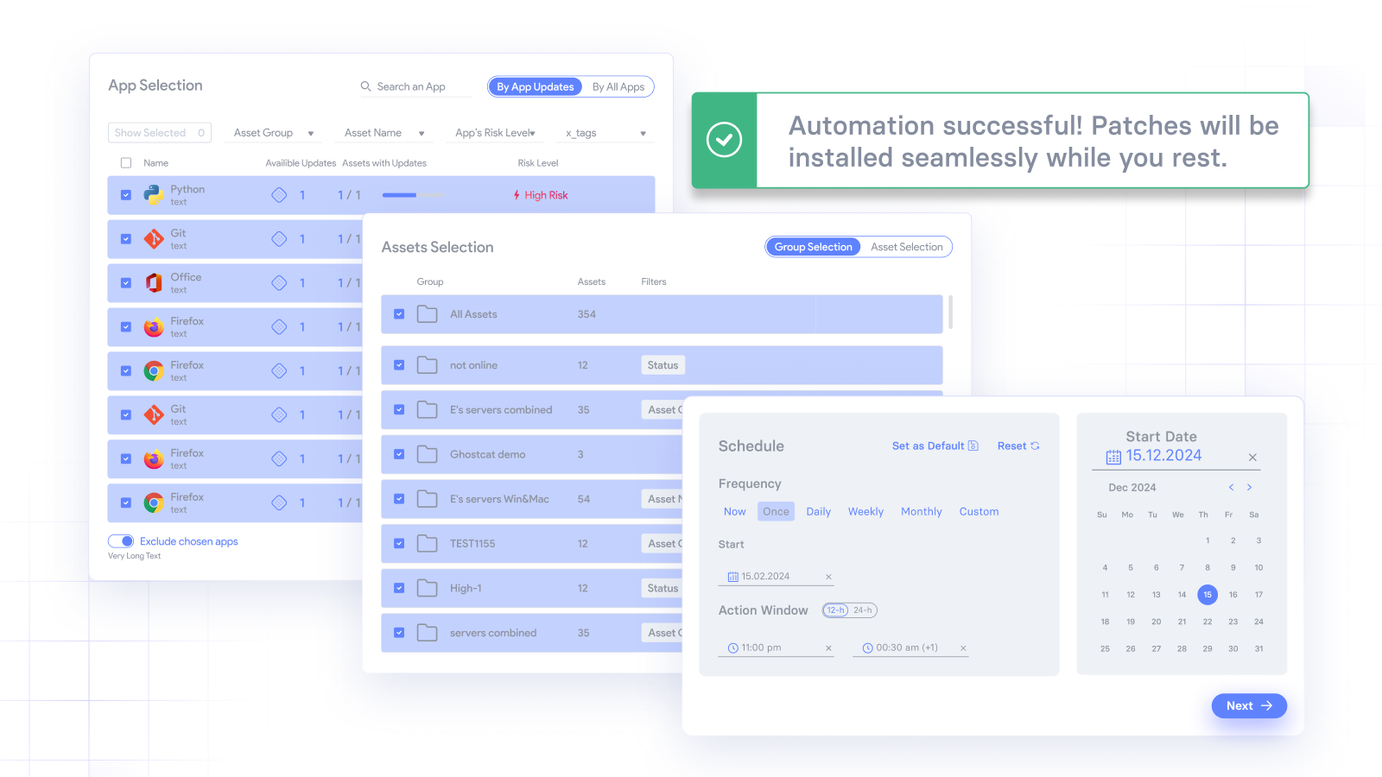Switch to By All Apps view
This screenshot has height=777, width=1382.
(618, 87)
